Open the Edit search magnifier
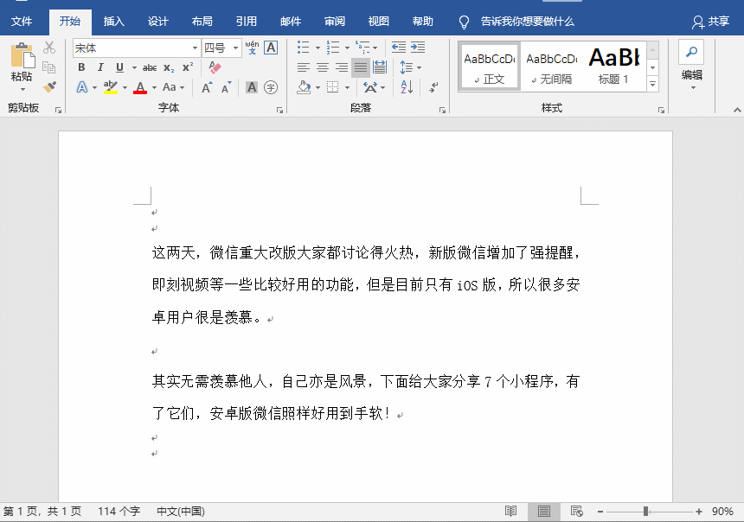This screenshot has height=522, width=744. [x=691, y=52]
